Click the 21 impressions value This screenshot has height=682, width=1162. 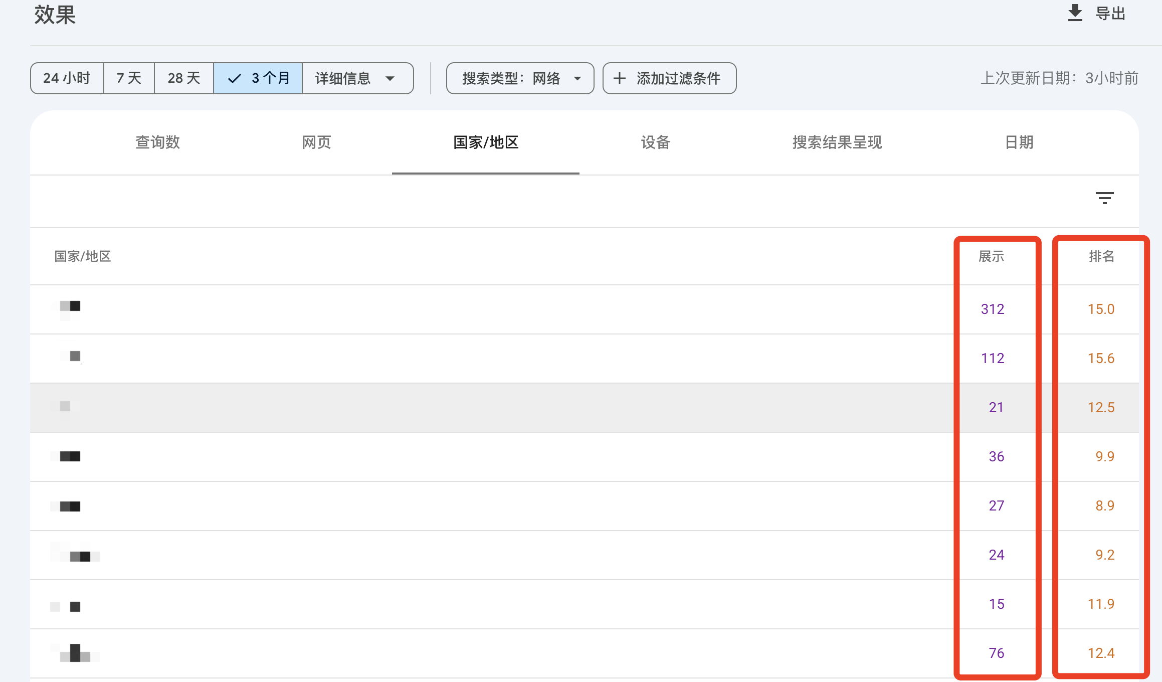(x=996, y=407)
